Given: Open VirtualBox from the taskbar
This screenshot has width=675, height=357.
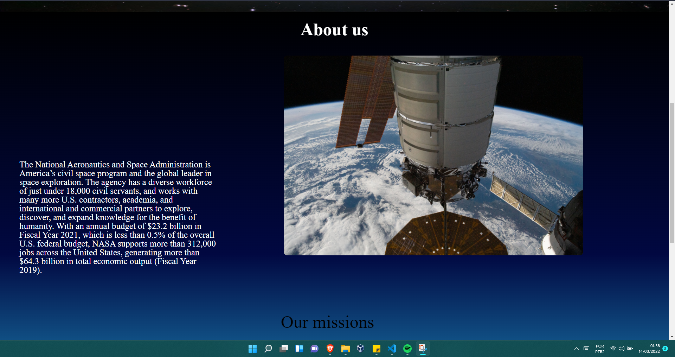Looking at the screenshot, I should pyautogui.click(x=361, y=349).
